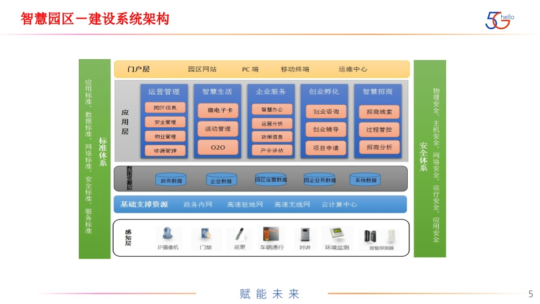The height and width of the screenshot is (304, 540).
Task: Click the 创业咨询 box
Action: point(326,111)
